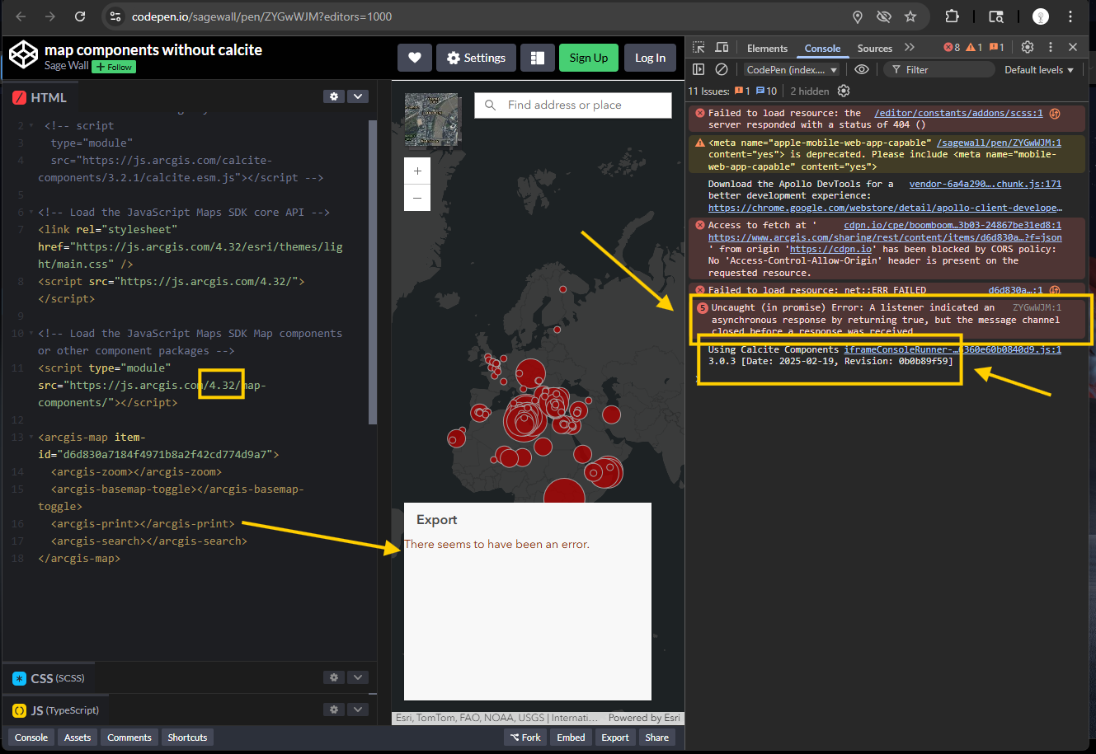This screenshot has height=754, width=1096.
Task: Show the console sidebar
Action: tap(699, 70)
